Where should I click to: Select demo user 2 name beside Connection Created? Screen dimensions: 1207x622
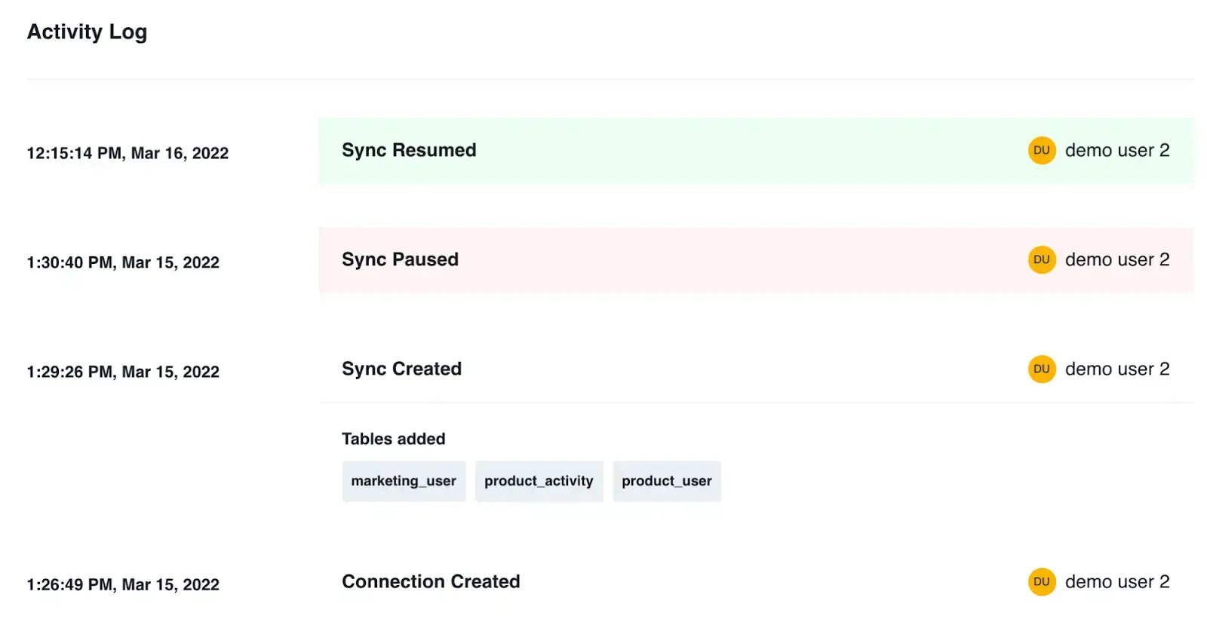(1116, 581)
